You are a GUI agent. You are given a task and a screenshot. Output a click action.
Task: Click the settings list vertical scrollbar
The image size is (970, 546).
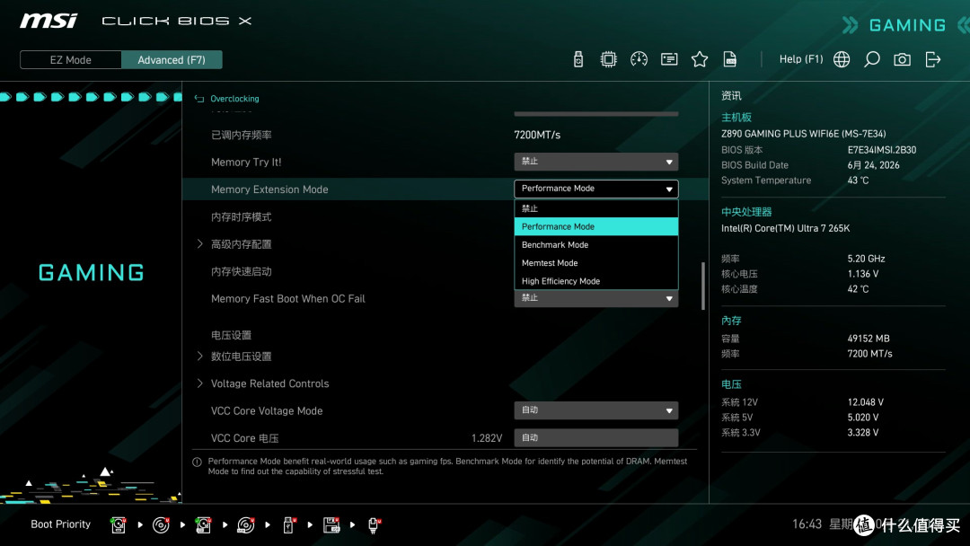702,286
